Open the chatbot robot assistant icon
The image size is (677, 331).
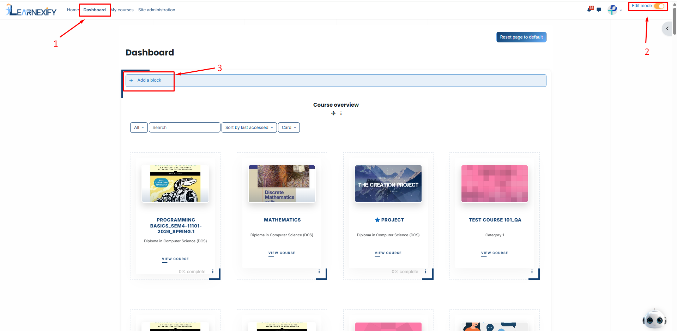[x=654, y=319]
